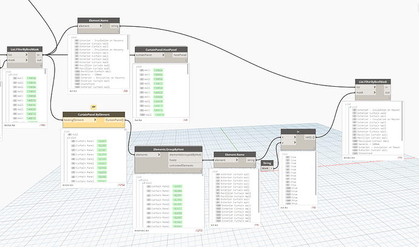Click item count (1254) of ByElement preview
This screenshot has height=247, width=419.
click(x=121, y=184)
